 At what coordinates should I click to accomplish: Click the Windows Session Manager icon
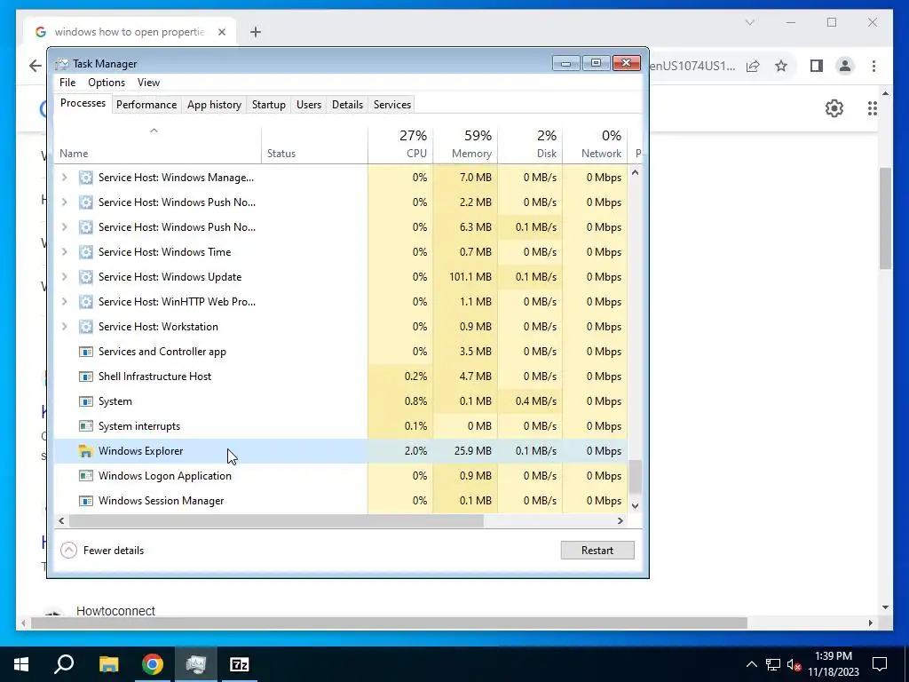[86, 501]
